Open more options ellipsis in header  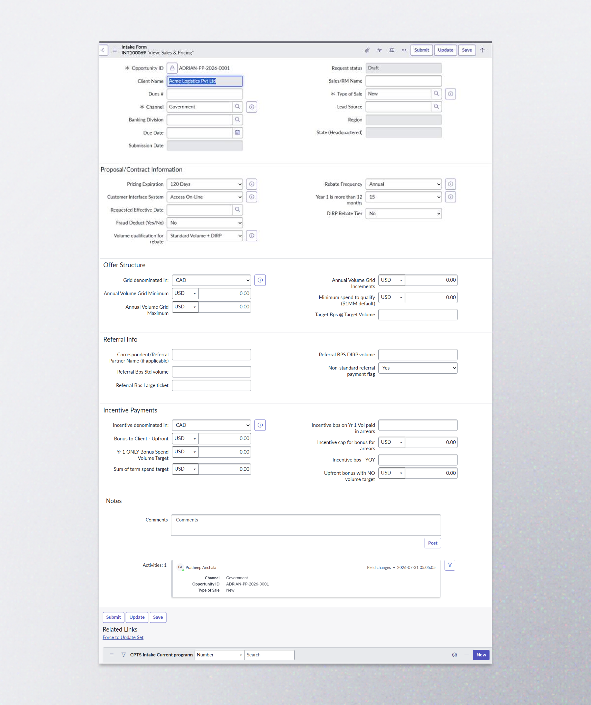click(x=404, y=50)
